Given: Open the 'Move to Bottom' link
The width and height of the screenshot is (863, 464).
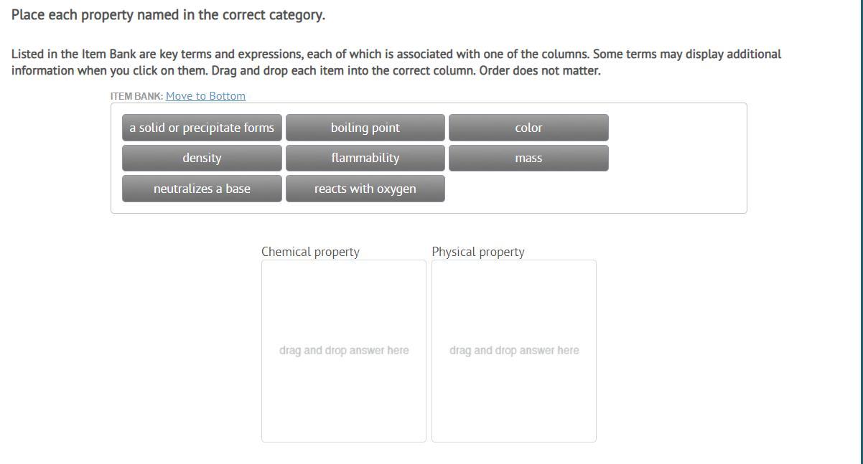Looking at the screenshot, I should click(x=205, y=96).
